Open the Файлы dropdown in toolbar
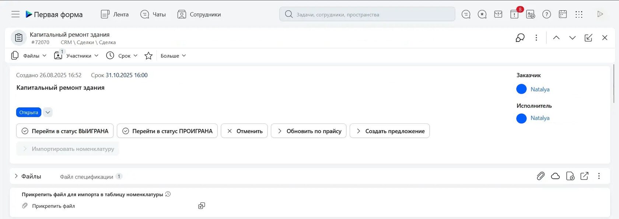This screenshot has height=219, width=619. click(29, 55)
